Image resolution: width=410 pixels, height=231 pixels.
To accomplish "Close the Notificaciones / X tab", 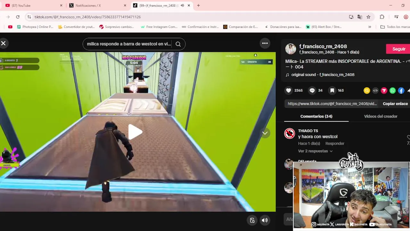I will 125,5.
